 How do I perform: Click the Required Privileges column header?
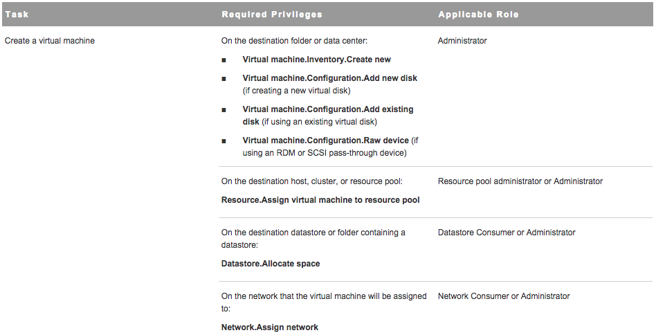point(272,14)
